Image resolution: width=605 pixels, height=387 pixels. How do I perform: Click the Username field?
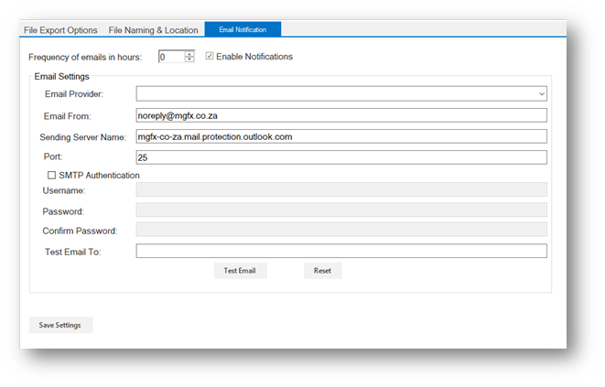pyautogui.click(x=340, y=189)
